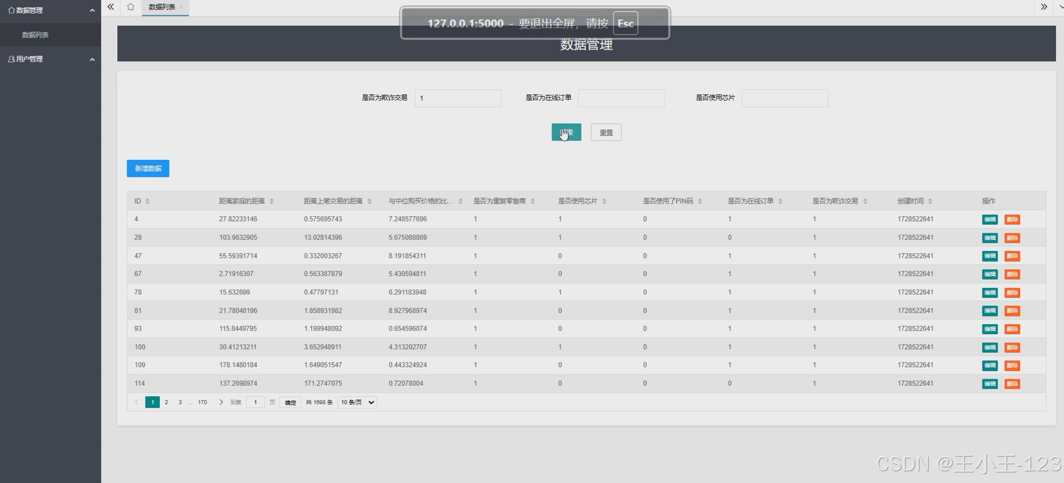Delete the row with ID 109

click(x=1012, y=365)
